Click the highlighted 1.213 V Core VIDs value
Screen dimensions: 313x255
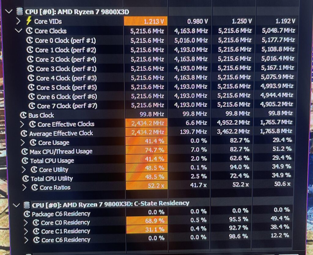coord(146,21)
